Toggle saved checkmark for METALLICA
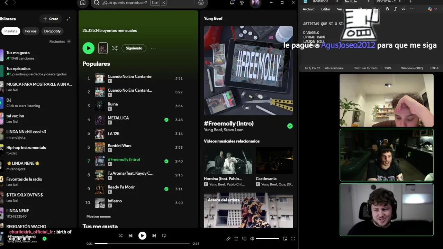443x249 pixels. [166, 120]
